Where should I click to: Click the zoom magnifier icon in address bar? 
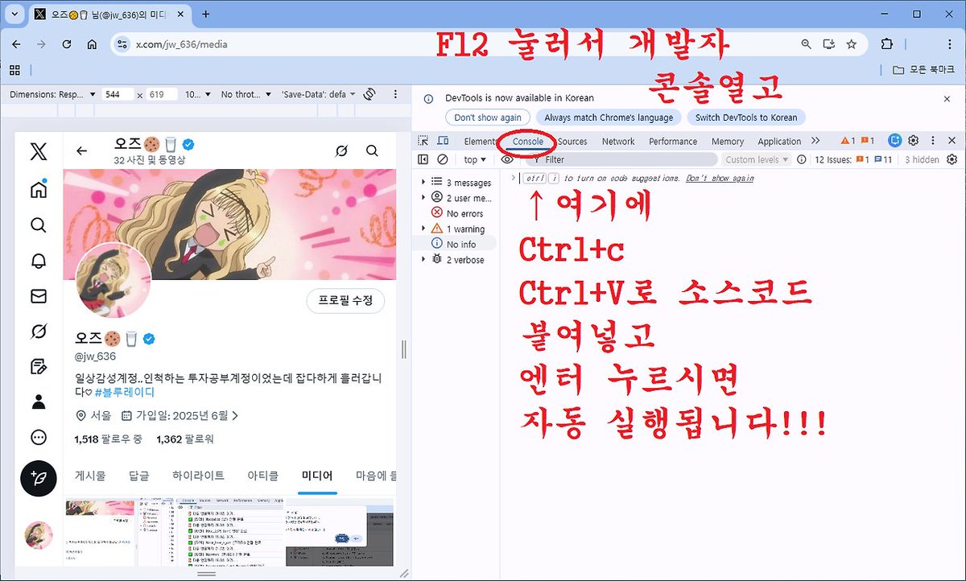coord(807,44)
